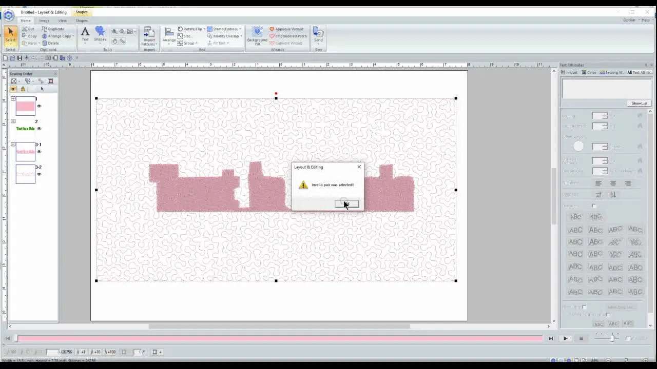Collapse sewing order group 3-1

tap(12, 145)
